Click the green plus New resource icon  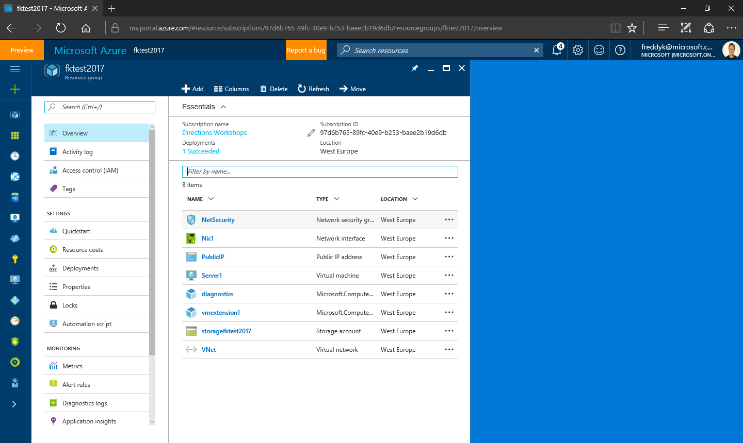(x=15, y=89)
